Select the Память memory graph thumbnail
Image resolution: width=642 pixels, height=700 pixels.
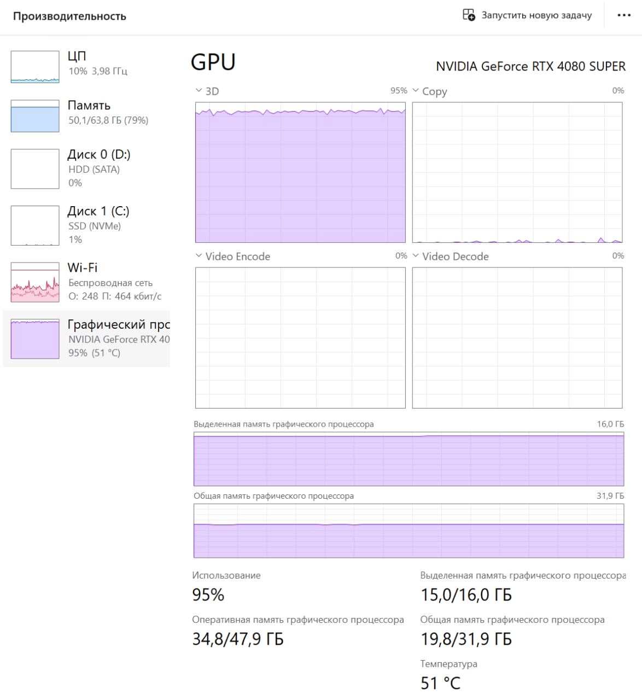(35, 116)
